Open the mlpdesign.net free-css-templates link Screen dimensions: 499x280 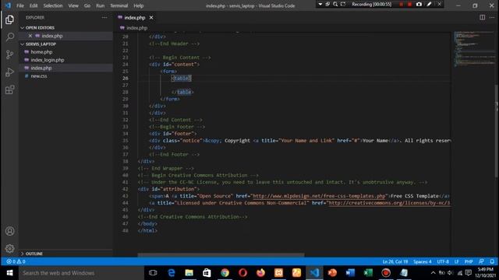coord(319,196)
